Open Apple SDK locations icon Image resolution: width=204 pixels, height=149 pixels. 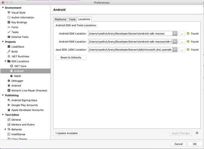click(12, 76)
